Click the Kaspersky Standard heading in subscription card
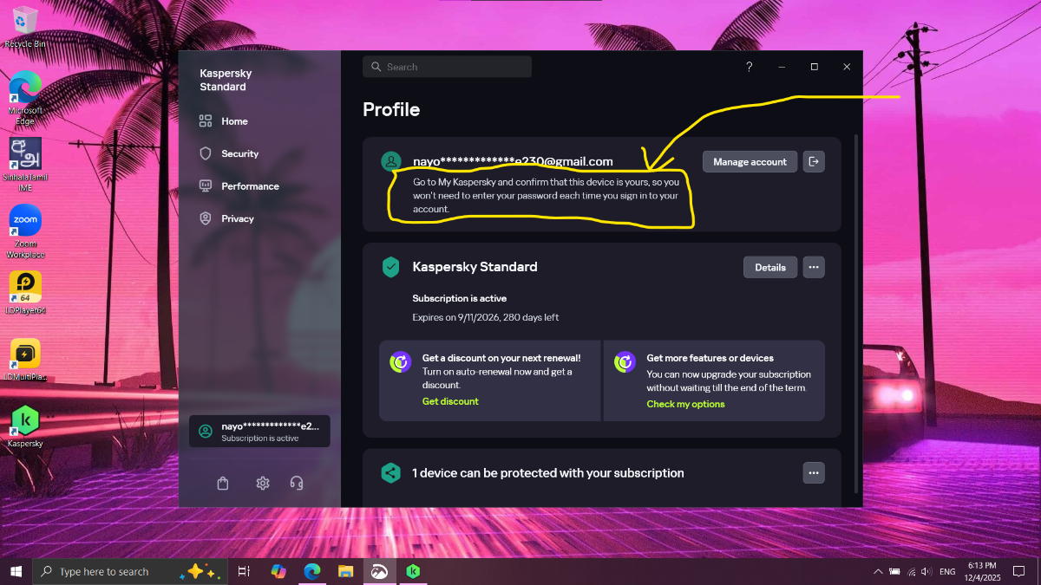The height and width of the screenshot is (585, 1041). pos(475,267)
